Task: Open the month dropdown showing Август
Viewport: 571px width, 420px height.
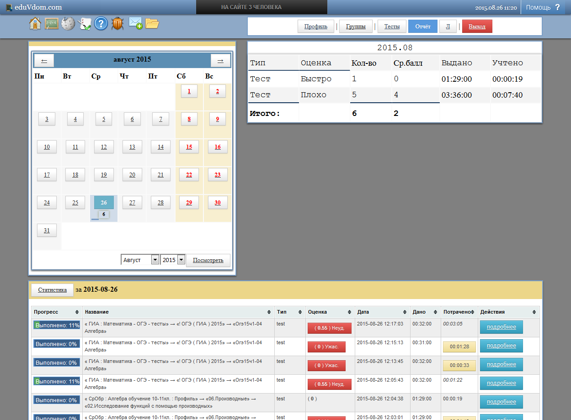Action: pyautogui.click(x=140, y=260)
